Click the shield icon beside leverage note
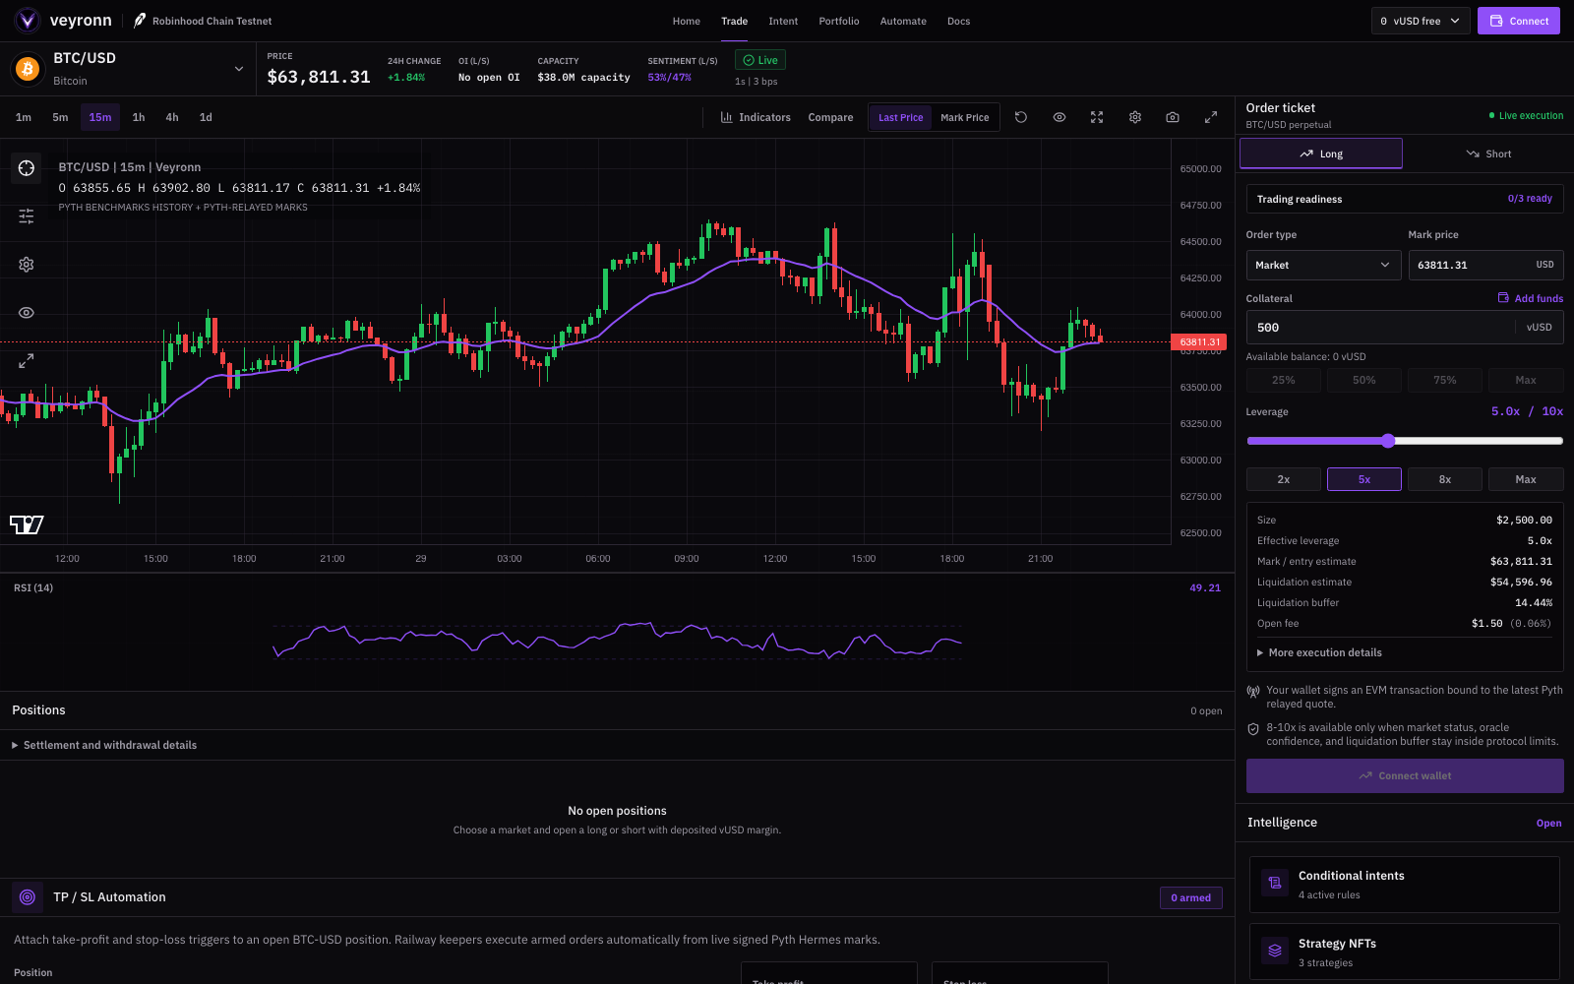Screen dimensions: 1574x984 point(1253,729)
